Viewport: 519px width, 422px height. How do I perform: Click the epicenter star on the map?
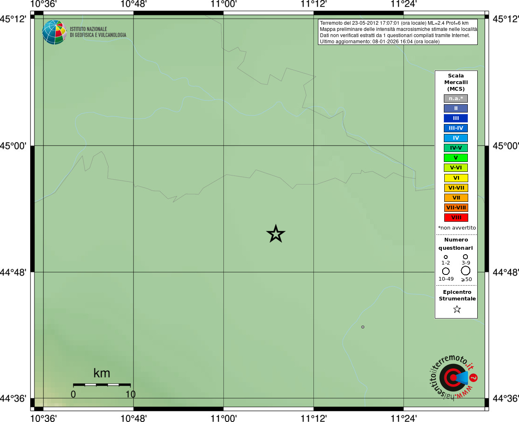coord(276,234)
